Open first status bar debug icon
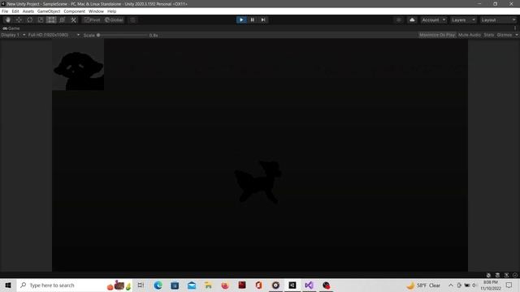Image resolution: width=520 pixels, height=292 pixels. click(488, 275)
